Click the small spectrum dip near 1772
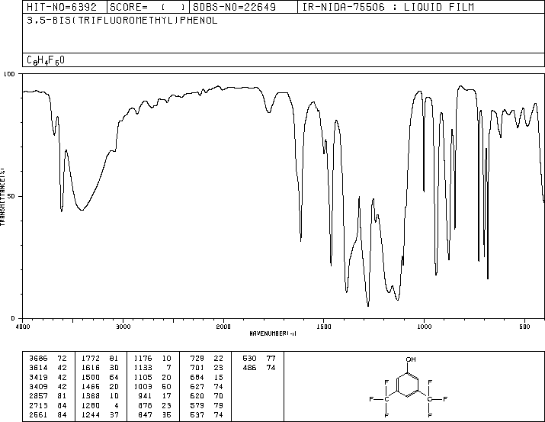545x422 pixels. (268, 111)
